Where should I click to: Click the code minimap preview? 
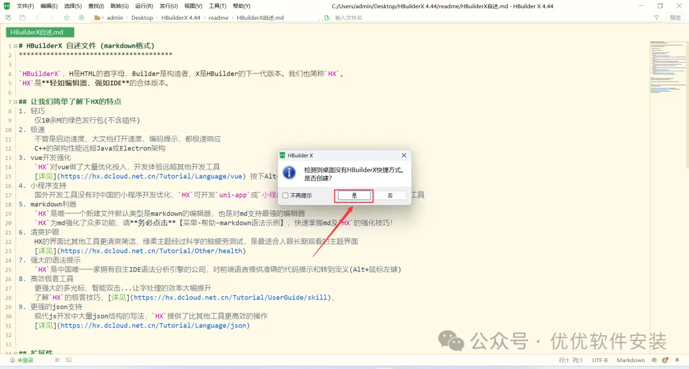click(x=667, y=67)
